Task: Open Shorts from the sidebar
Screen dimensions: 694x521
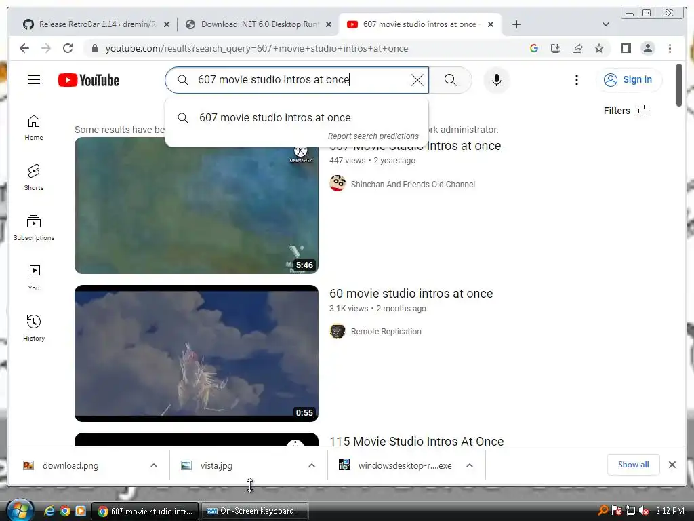Action: (x=34, y=178)
